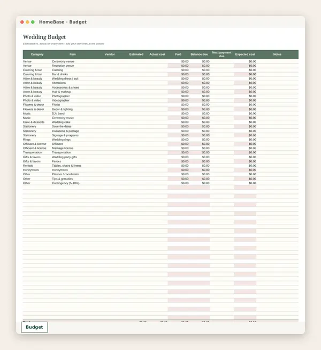Click the Wedding dress / suit cell
This screenshot has width=321, height=350.
[x=72, y=79]
